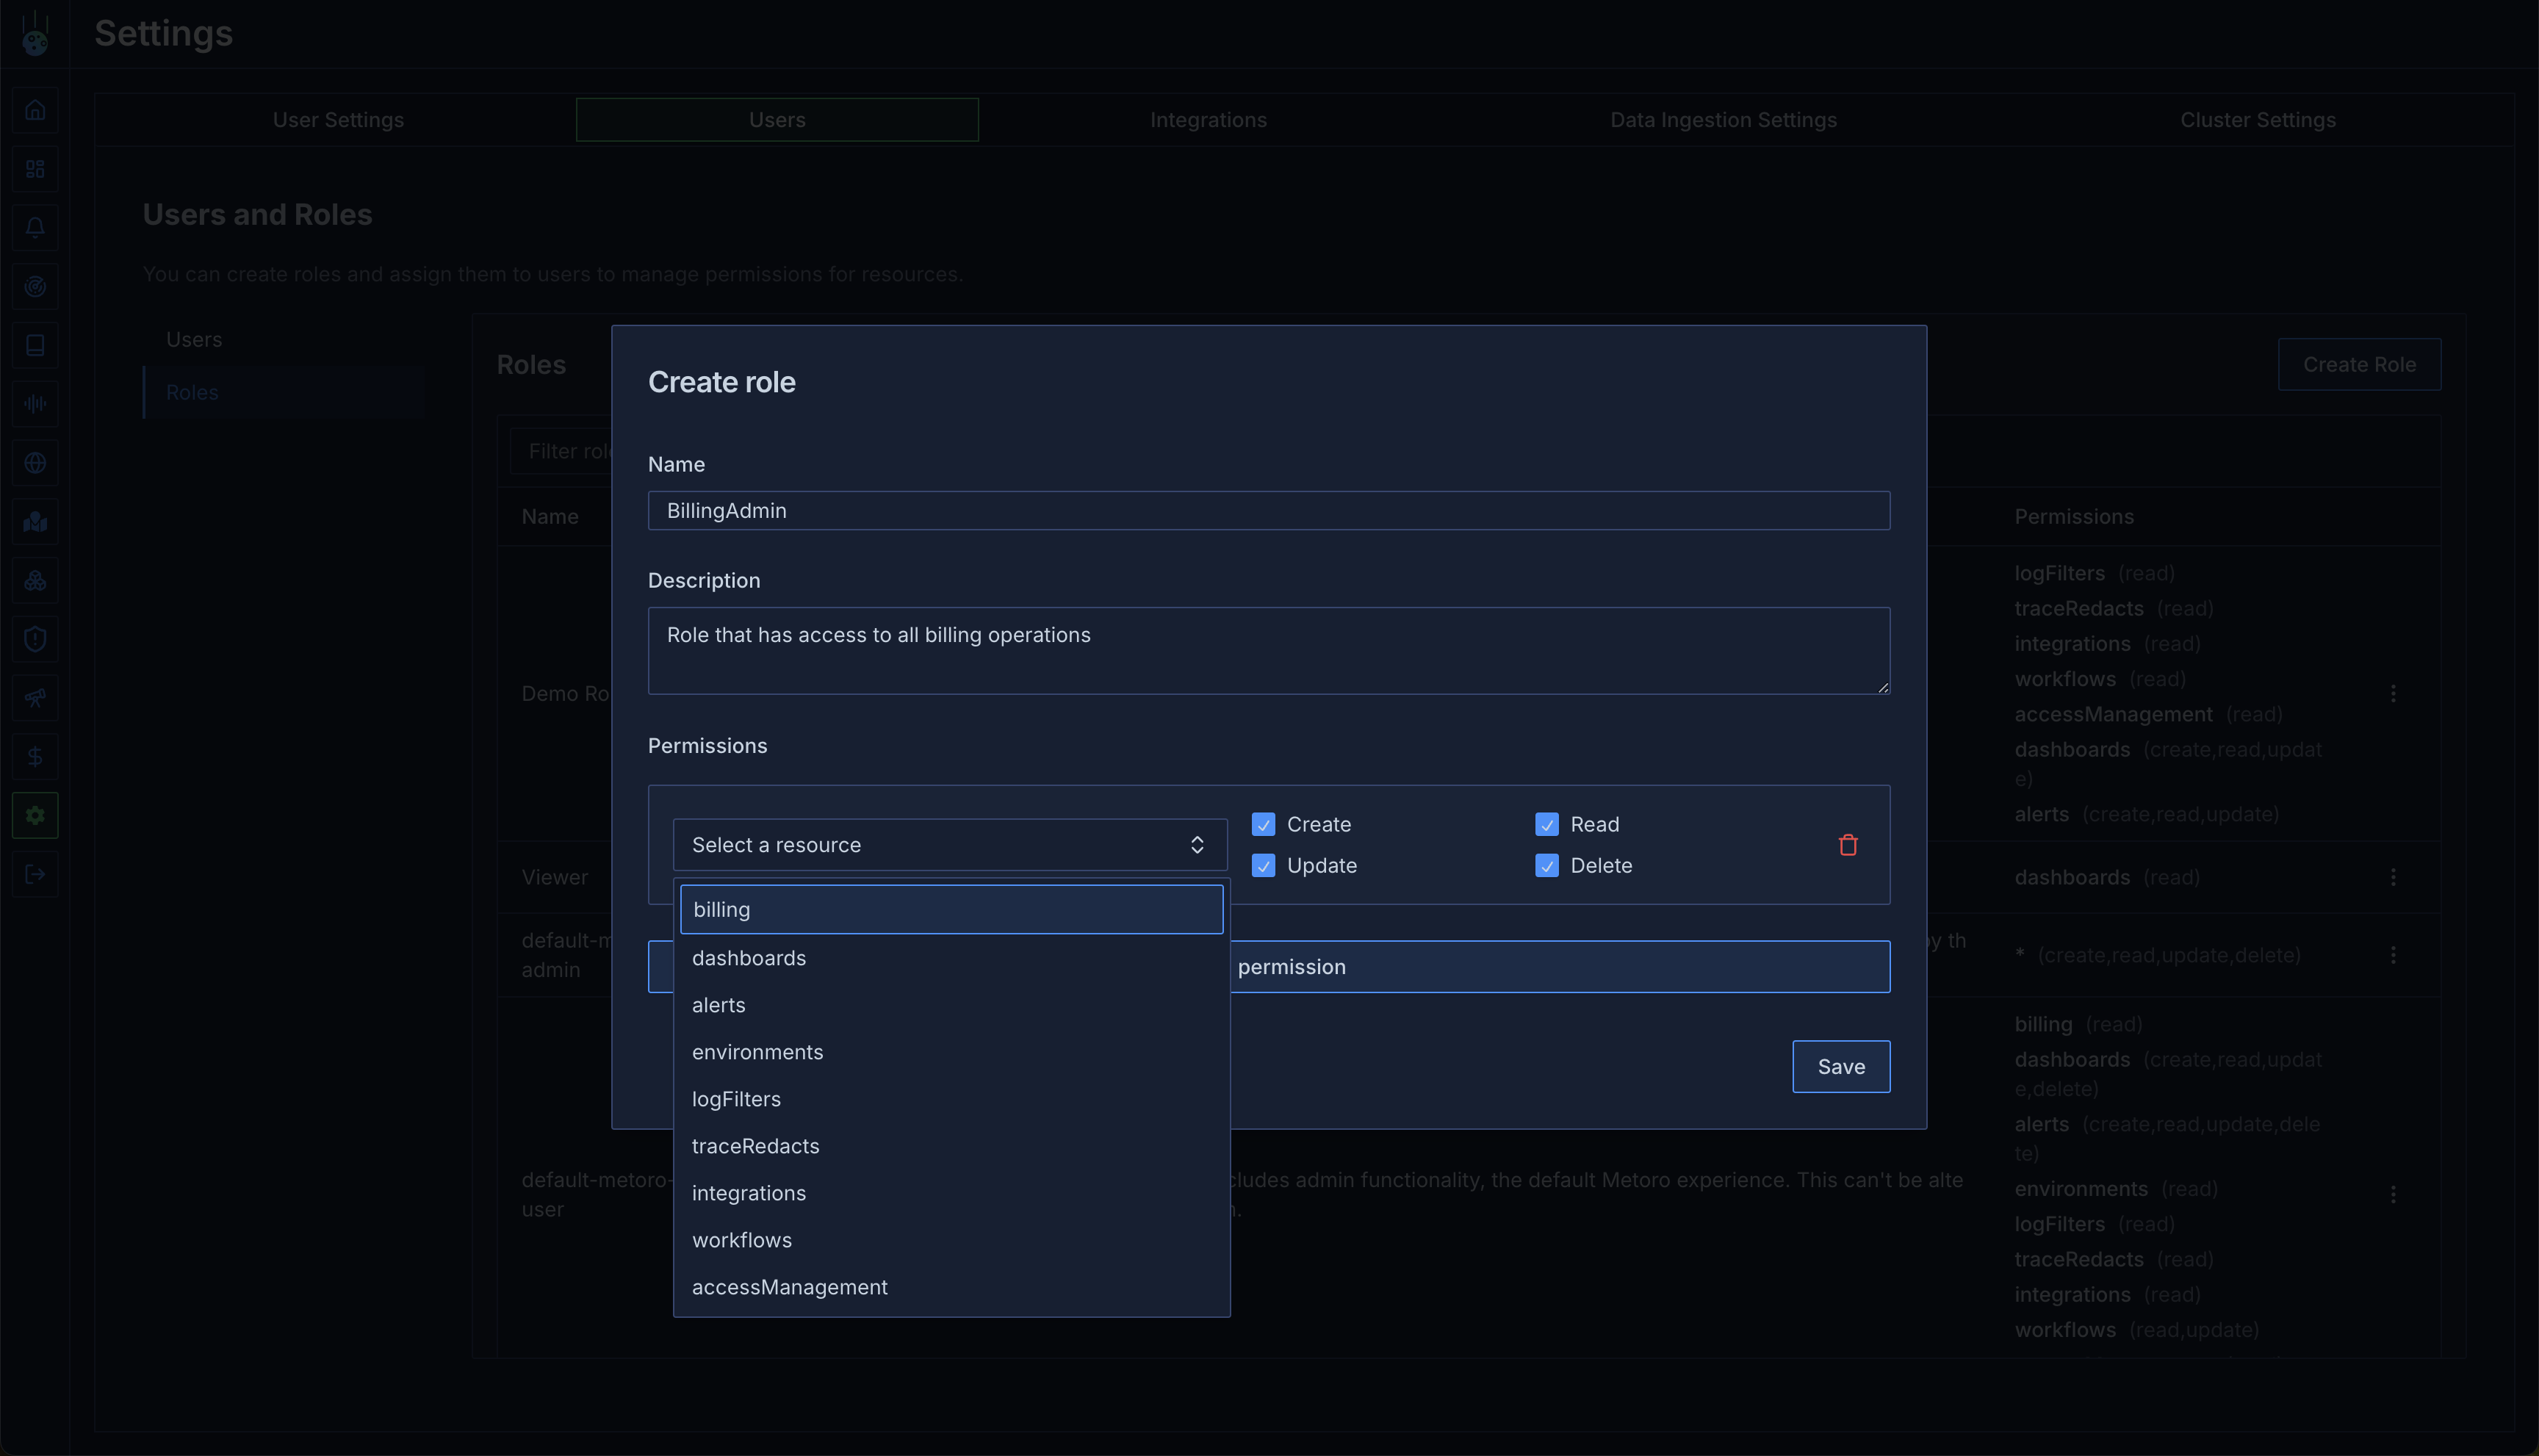Click the green settings gear icon
The height and width of the screenshot is (1456, 2539).
35,816
